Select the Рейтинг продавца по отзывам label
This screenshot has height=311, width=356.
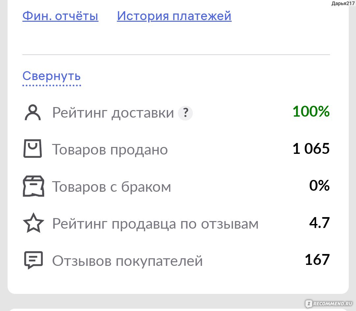(x=155, y=224)
